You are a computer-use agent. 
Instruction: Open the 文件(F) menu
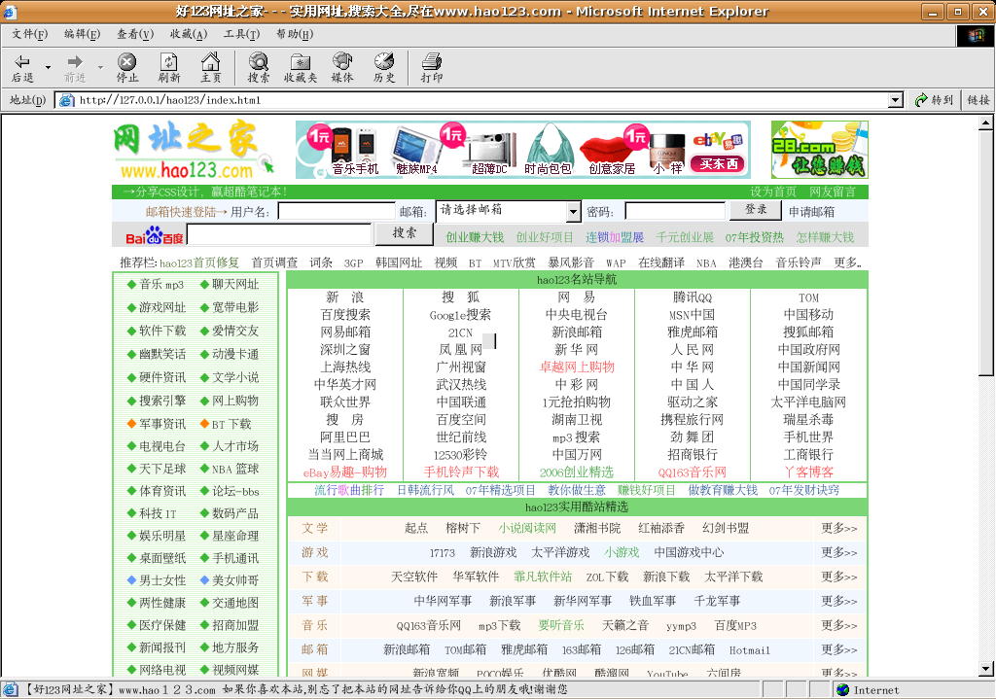tap(29, 34)
